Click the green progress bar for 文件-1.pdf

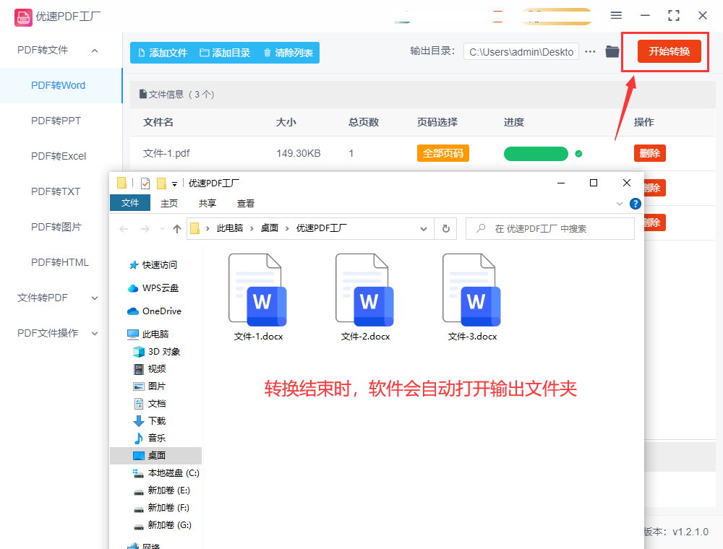point(536,154)
